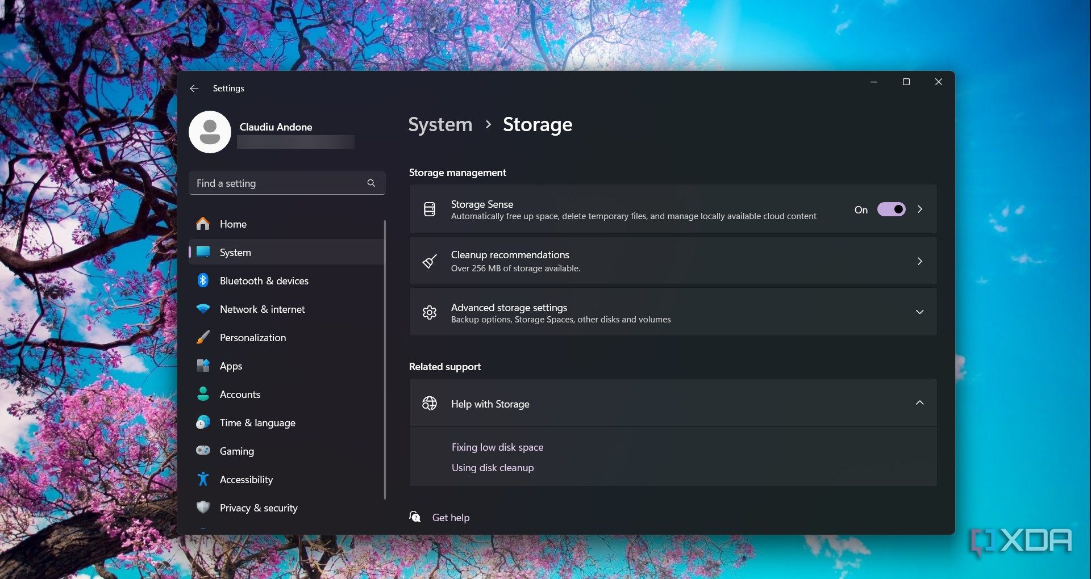Image resolution: width=1091 pixels, height=579 pixels.
Task: Open the user profile avatar
Action: [210, 132]
